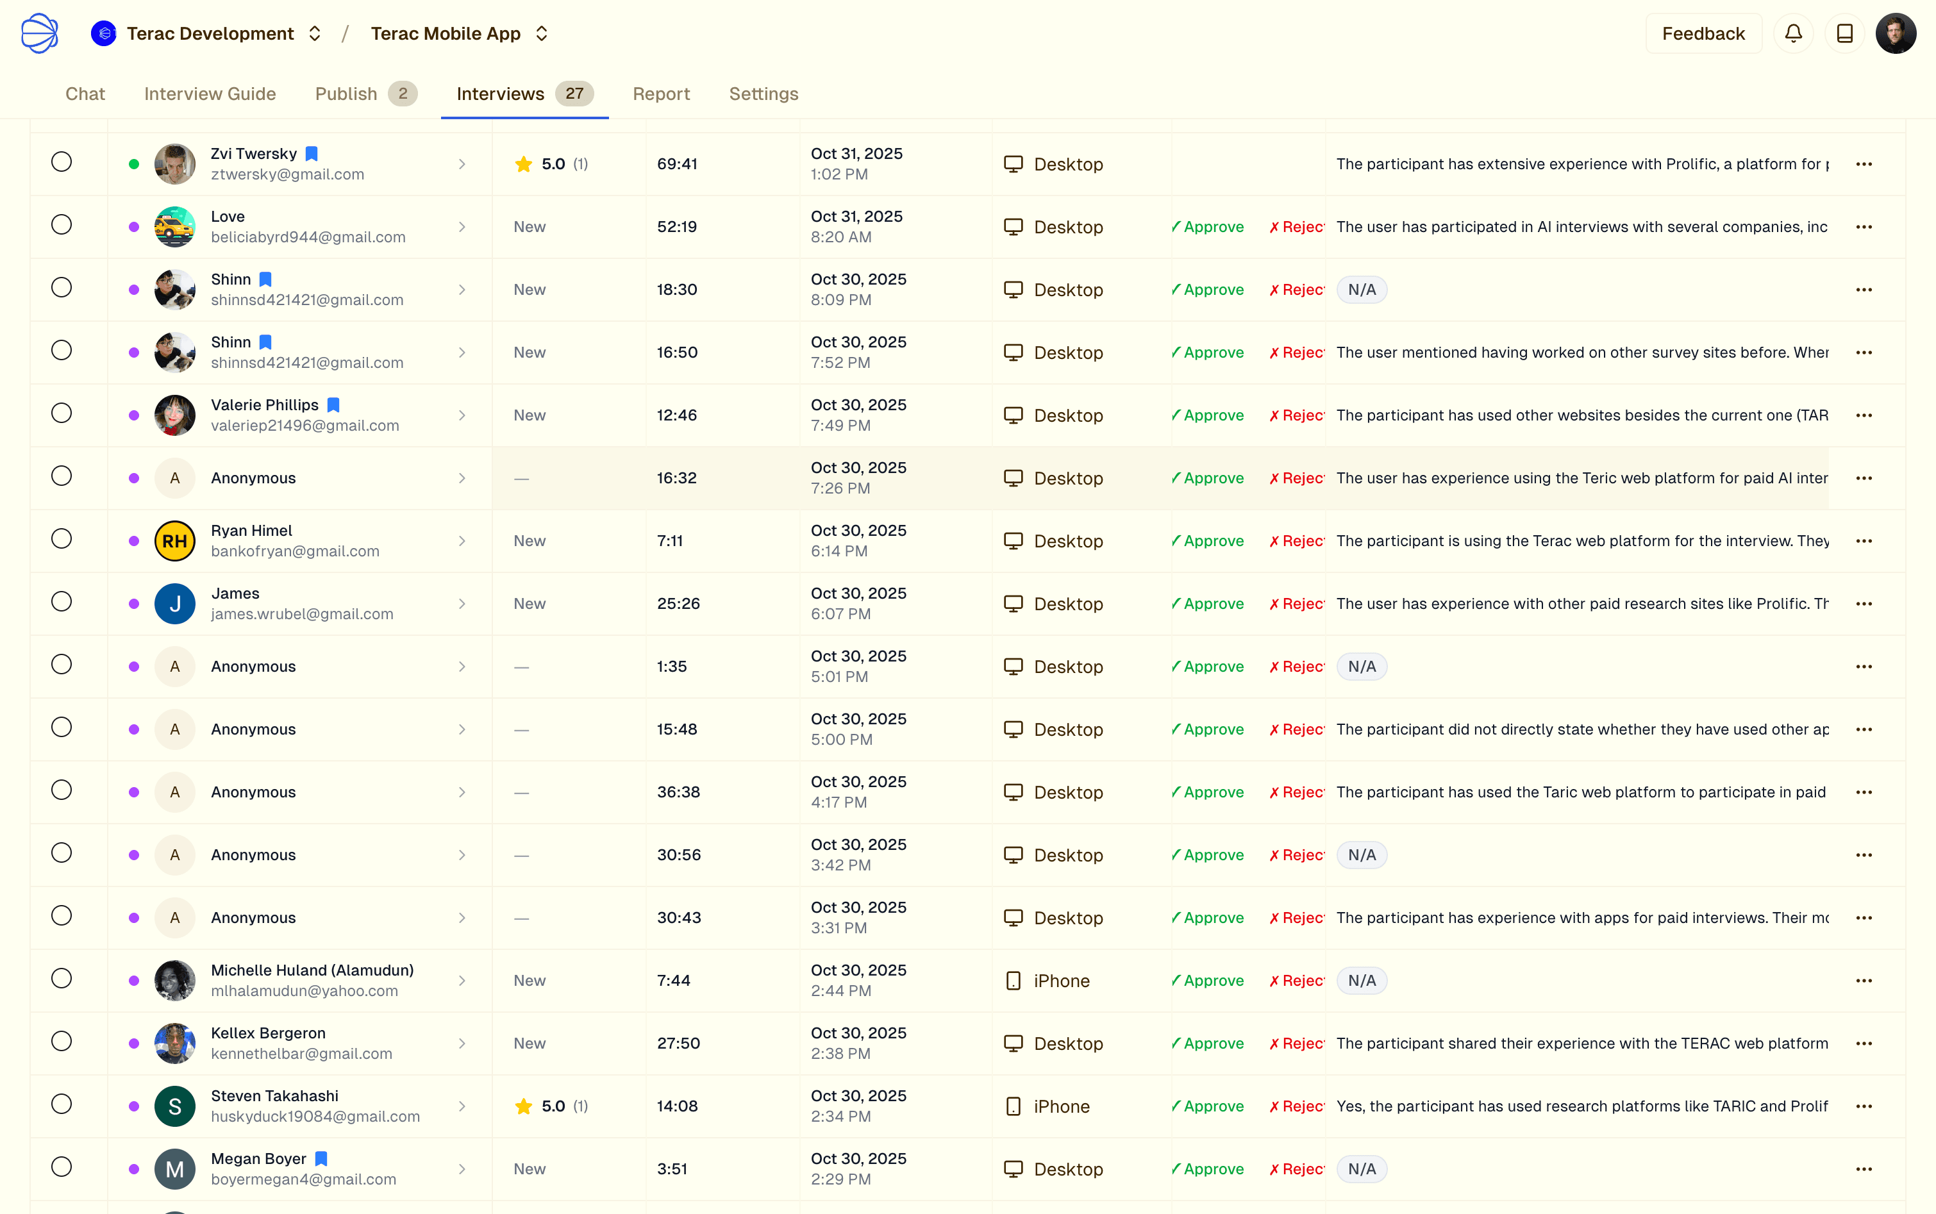Click Kellex Bergeron's profile photo
Viewport: 1936px width, 1214px height.
(175, 1043)
